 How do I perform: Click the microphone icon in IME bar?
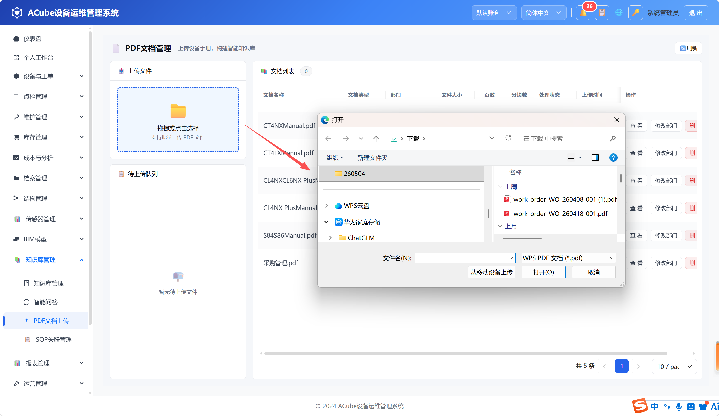pos(679,407)
